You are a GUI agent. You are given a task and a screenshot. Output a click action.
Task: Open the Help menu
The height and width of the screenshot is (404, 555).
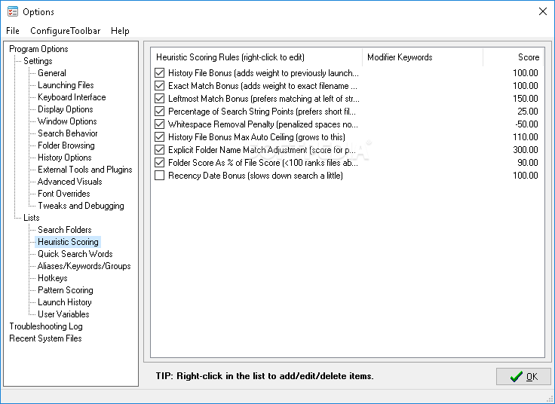click(120, 31)
